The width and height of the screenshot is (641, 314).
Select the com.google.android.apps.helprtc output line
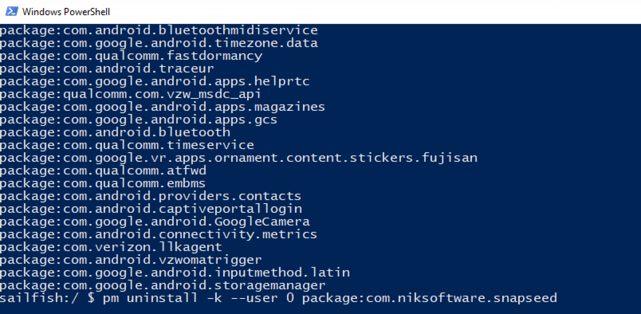point(155,81)
